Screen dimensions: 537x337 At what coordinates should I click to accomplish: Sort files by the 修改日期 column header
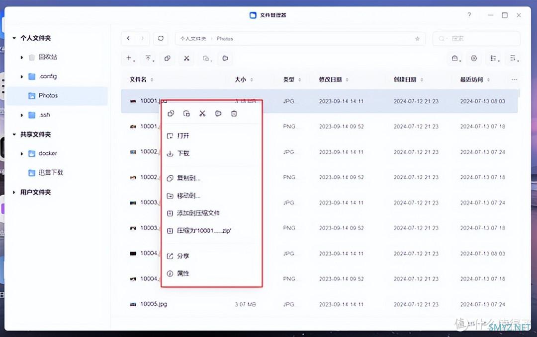pos(330,79)
